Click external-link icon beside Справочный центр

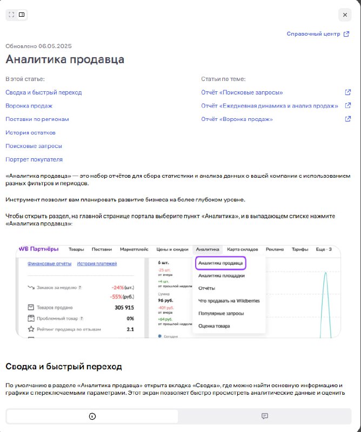[346, 34]
